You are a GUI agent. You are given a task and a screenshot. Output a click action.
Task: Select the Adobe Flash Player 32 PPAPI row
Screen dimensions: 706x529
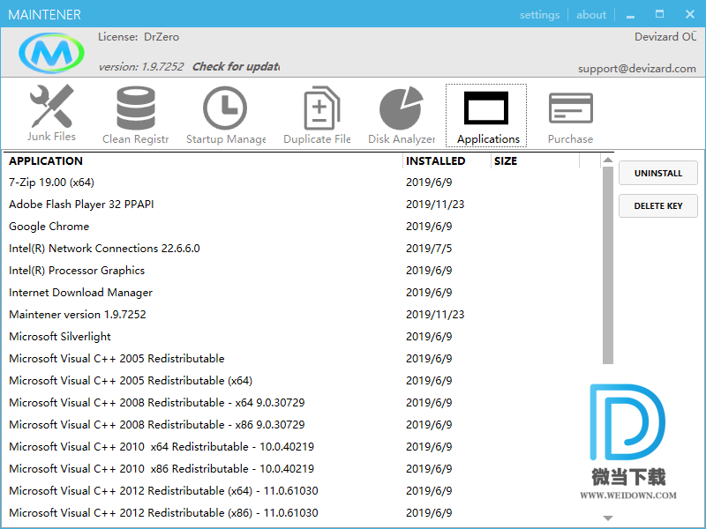click(x=302, y=205)
